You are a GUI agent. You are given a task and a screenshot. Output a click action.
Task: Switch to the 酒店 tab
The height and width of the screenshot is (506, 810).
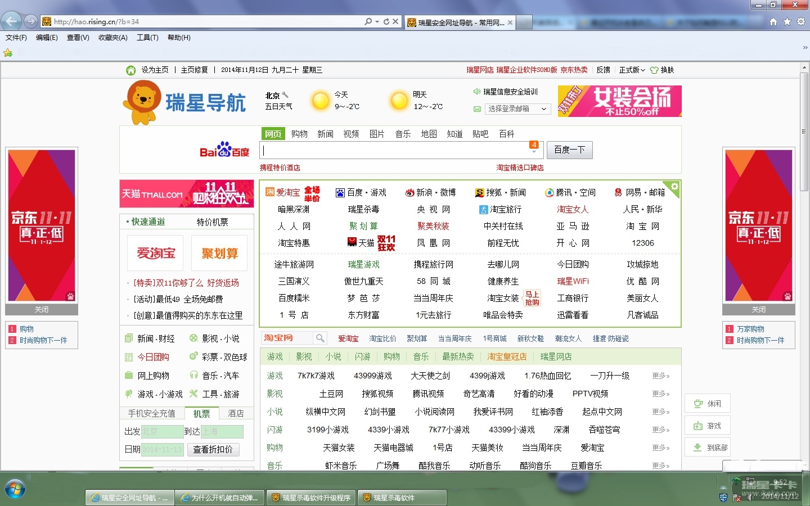point(236,413)
